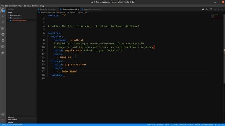The width and height of the screenshot is (225, 126).
Task: Click the angular-app folder icon
Action: [11, 15]
